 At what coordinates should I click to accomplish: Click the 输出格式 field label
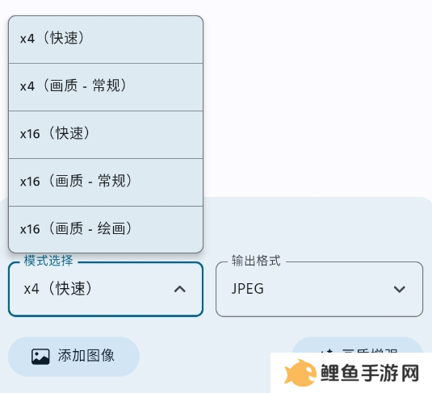coord(256,261)
